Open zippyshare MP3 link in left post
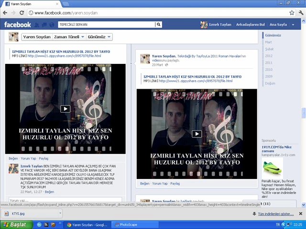This screenshot has height=229, width=306. tap(64, 56)
